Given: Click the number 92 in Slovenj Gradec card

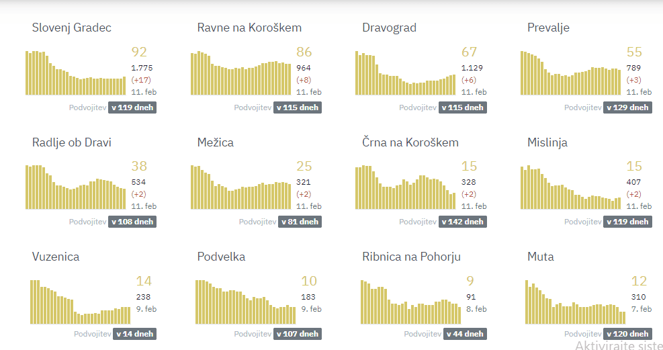Looking at the screenshot, I should pyautogui.click(x=139, y=52).
